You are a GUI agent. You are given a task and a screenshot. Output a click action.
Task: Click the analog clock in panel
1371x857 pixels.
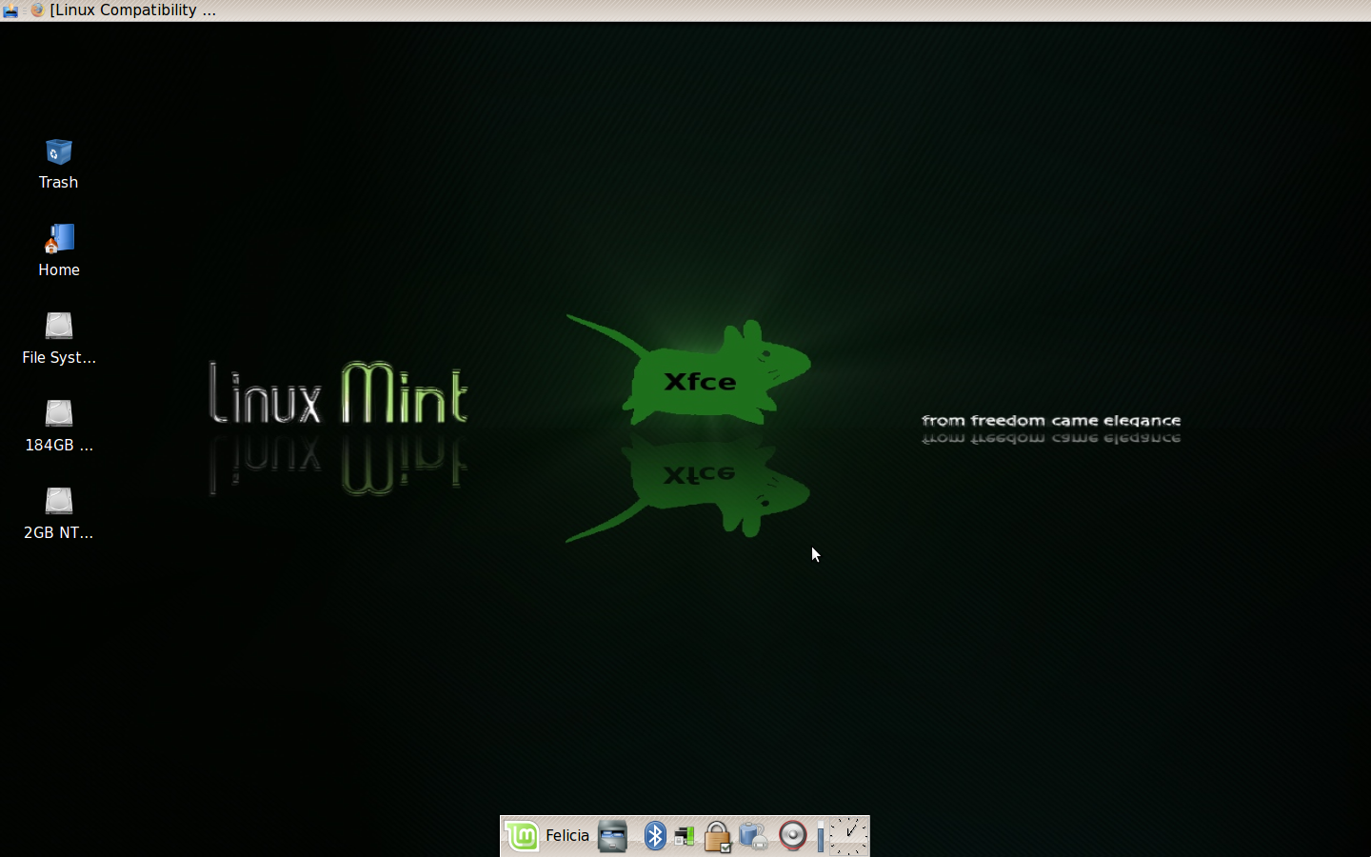click(x=848, y=836)
